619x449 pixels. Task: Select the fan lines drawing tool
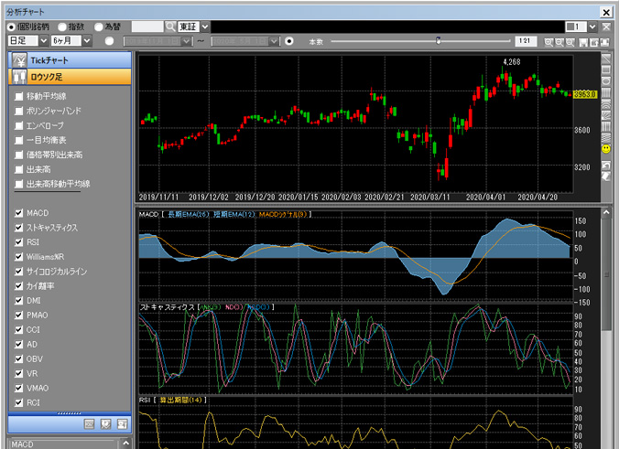(x=605, y=115)
